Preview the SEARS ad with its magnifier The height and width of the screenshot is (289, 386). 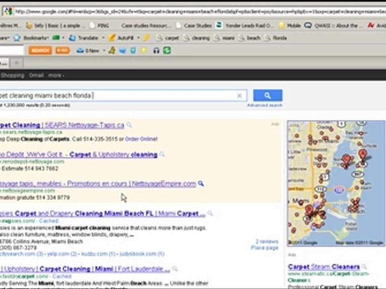click(x=129, y=125)
